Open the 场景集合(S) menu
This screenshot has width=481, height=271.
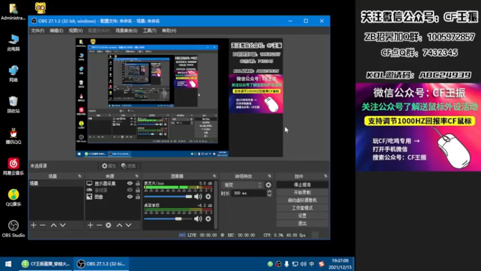coord(126,31)
